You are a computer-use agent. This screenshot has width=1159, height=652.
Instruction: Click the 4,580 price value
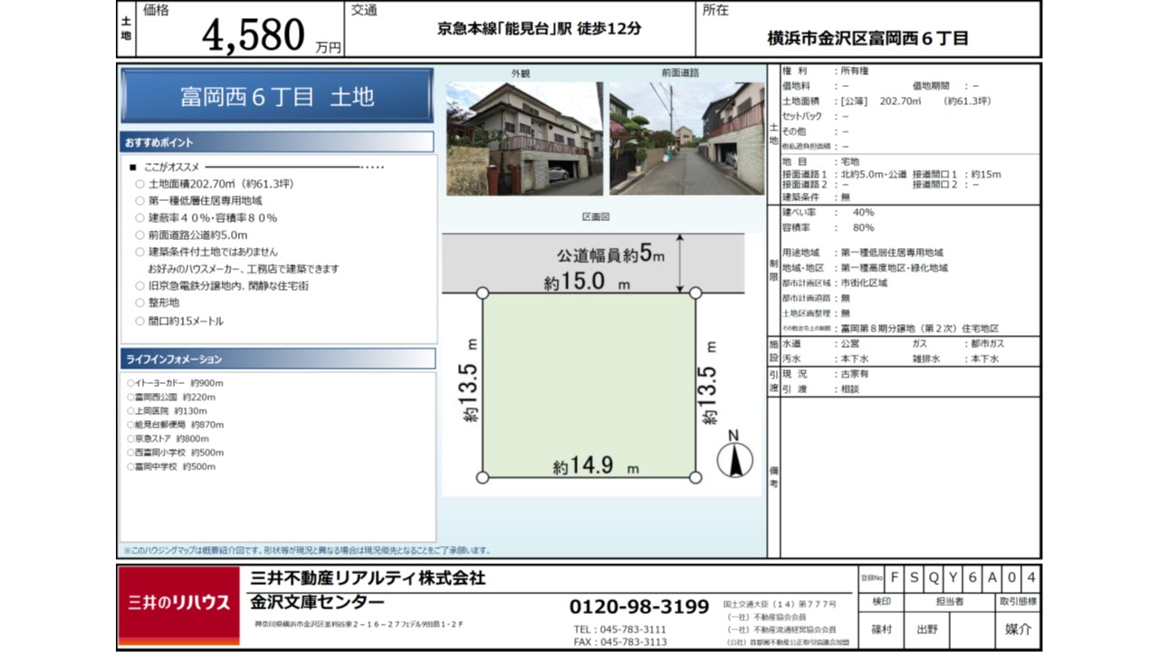254,36
